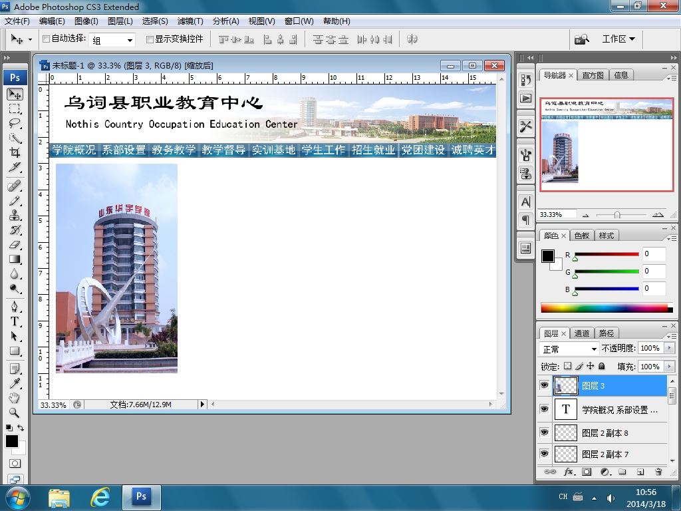Select the Eraser tool
The width and height of the screenshot is (681, 511).
[15, 245]
